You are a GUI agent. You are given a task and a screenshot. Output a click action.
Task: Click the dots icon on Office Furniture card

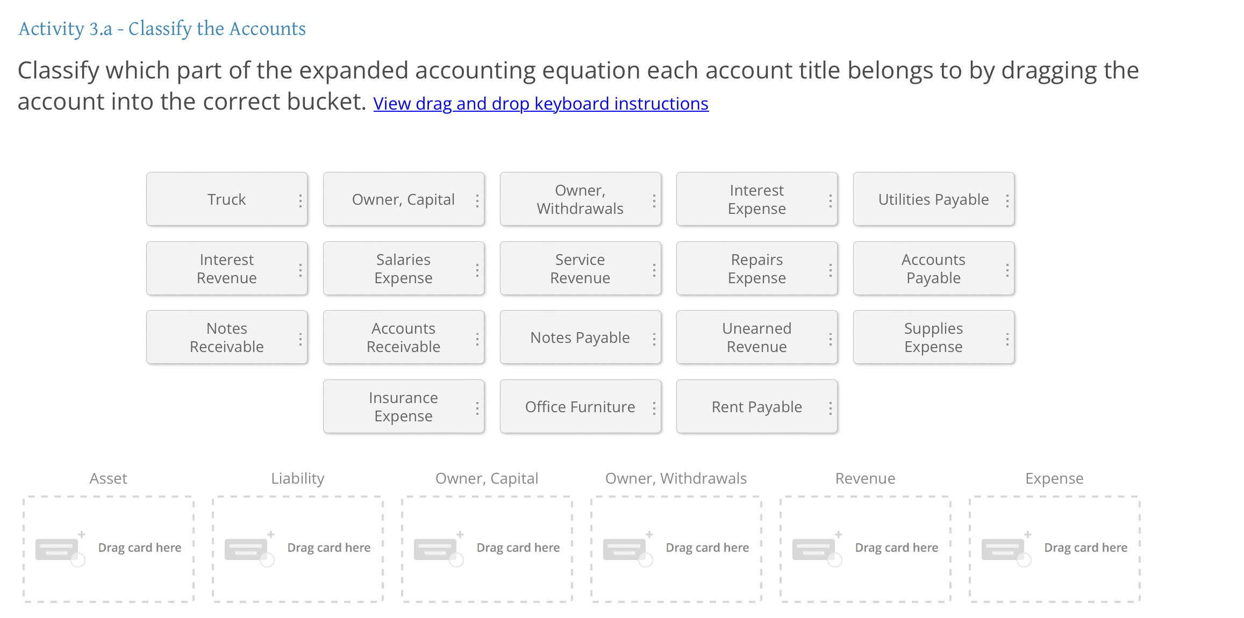(x=654, y=408)
